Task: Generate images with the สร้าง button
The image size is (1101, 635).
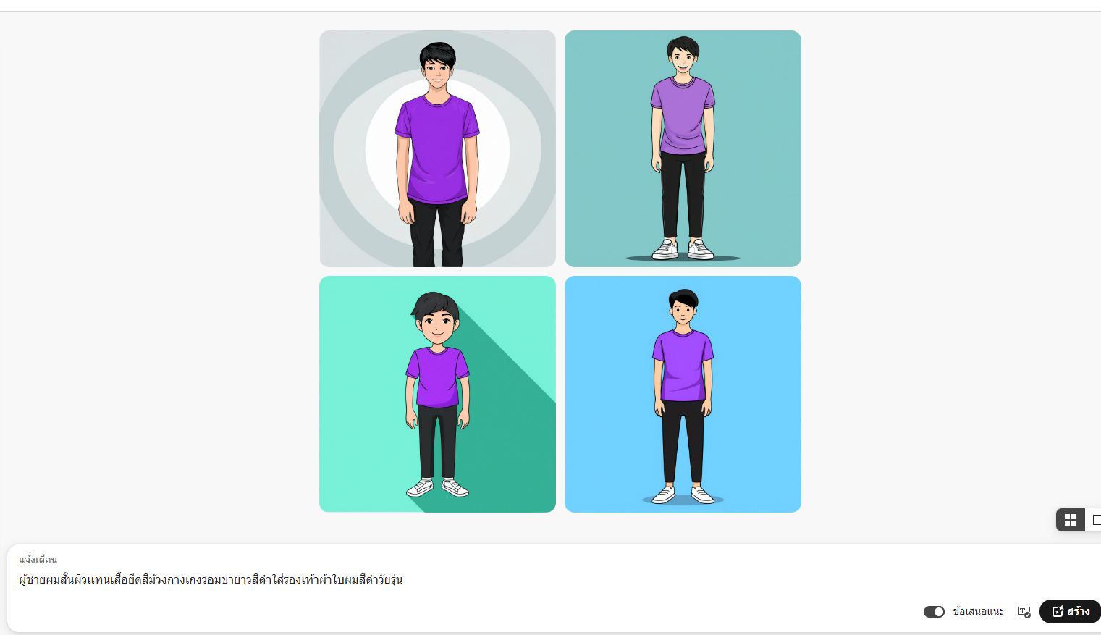Action: [1071, 611]
